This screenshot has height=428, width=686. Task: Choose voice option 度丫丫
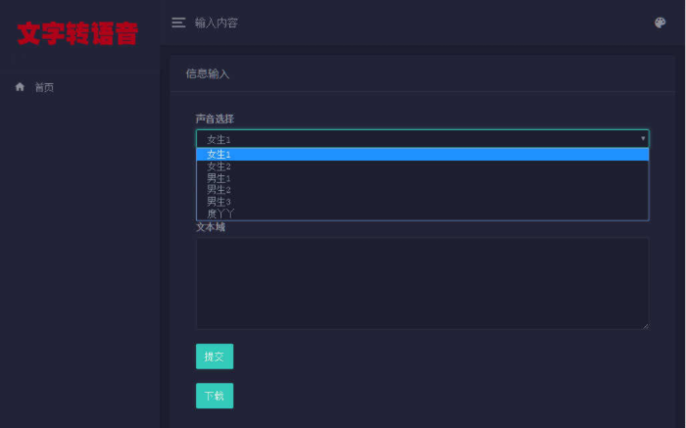pos(422,214)
